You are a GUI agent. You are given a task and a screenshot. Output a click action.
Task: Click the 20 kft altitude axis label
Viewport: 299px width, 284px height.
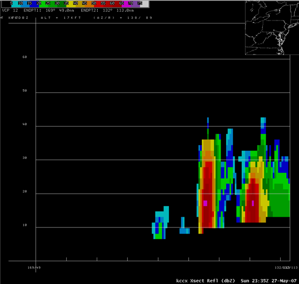[x=24, y=192]
